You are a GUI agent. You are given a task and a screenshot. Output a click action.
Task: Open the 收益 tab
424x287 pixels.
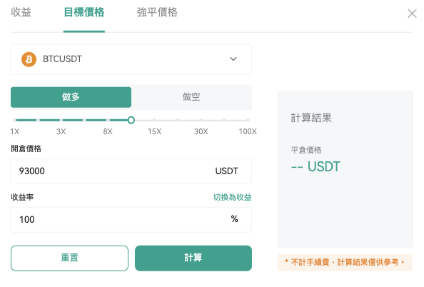[21, 12]
